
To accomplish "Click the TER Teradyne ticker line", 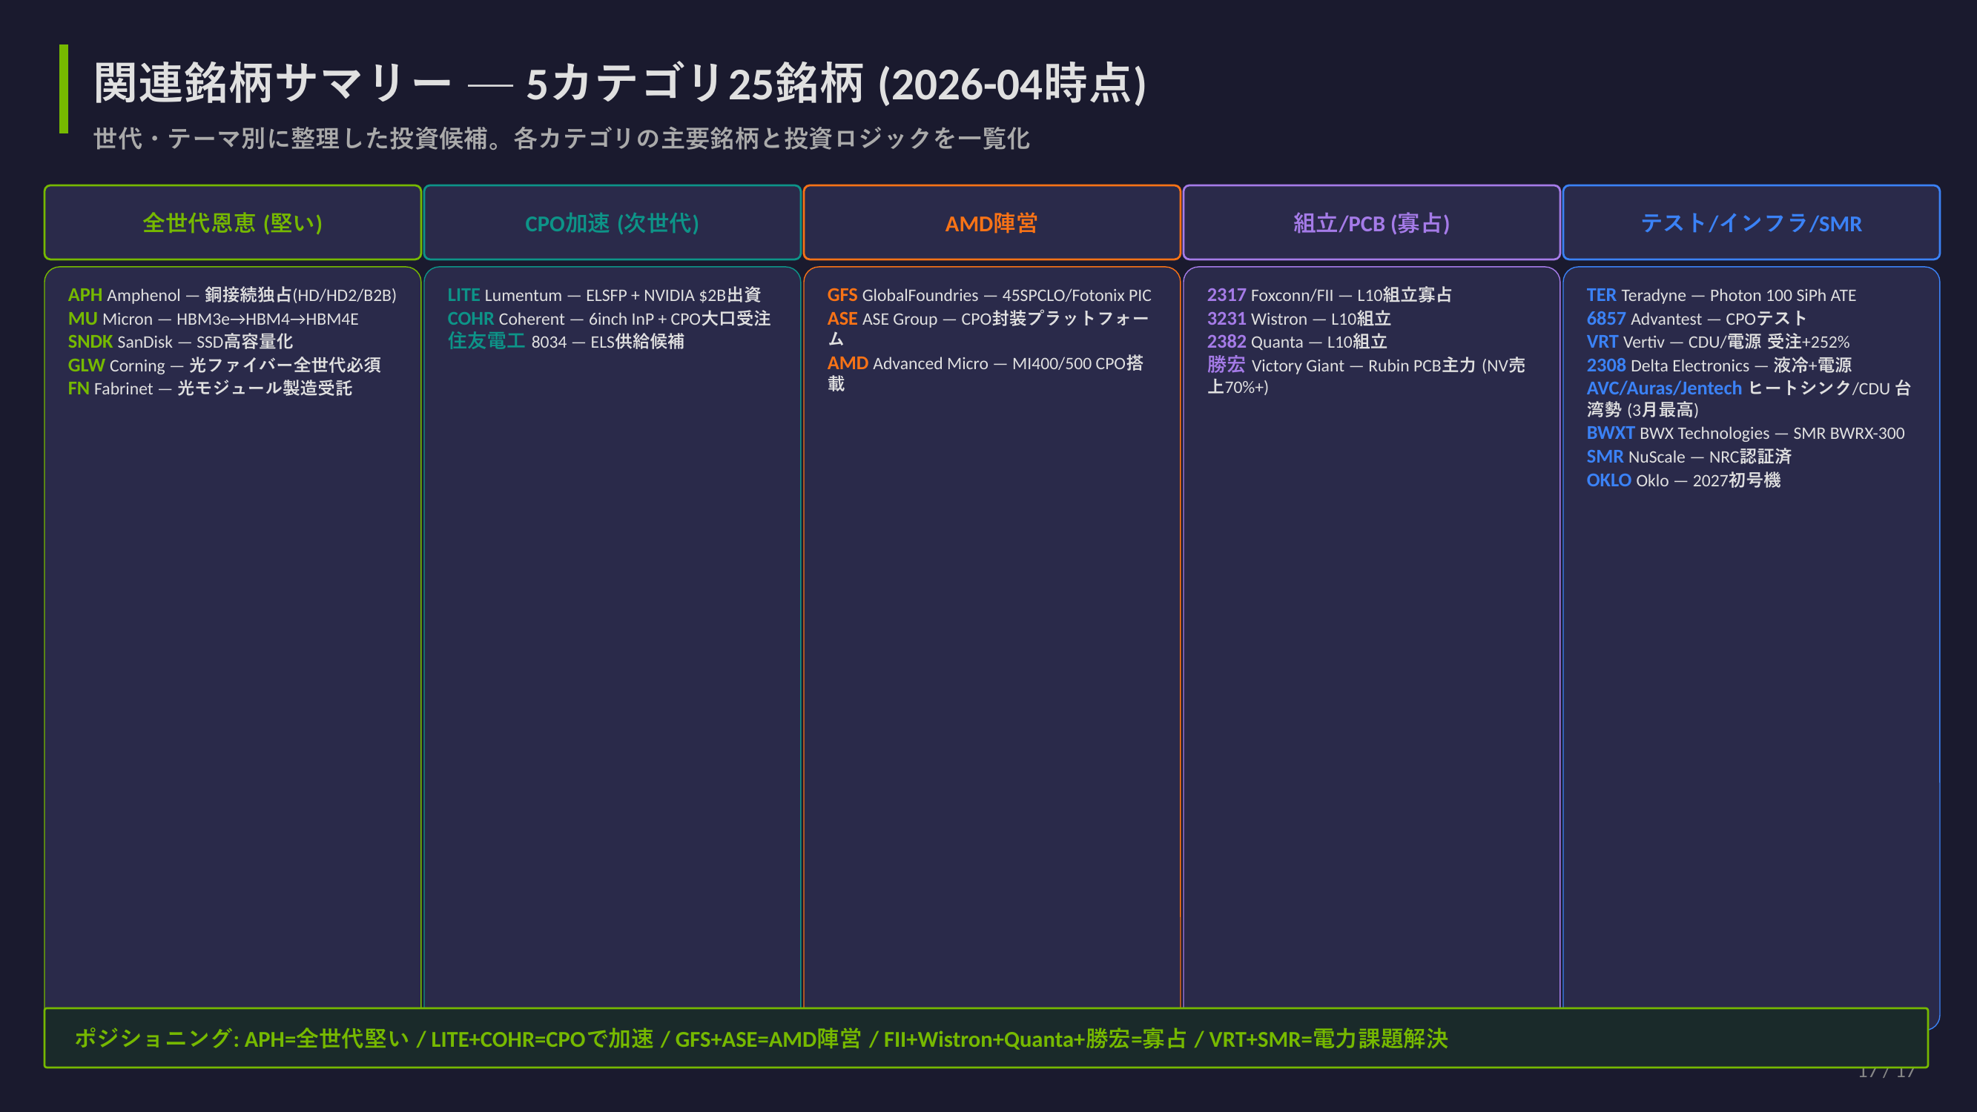I will coord(1720,295).
